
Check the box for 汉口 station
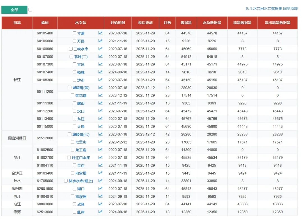pyautogui.click(x=74, y=111)
